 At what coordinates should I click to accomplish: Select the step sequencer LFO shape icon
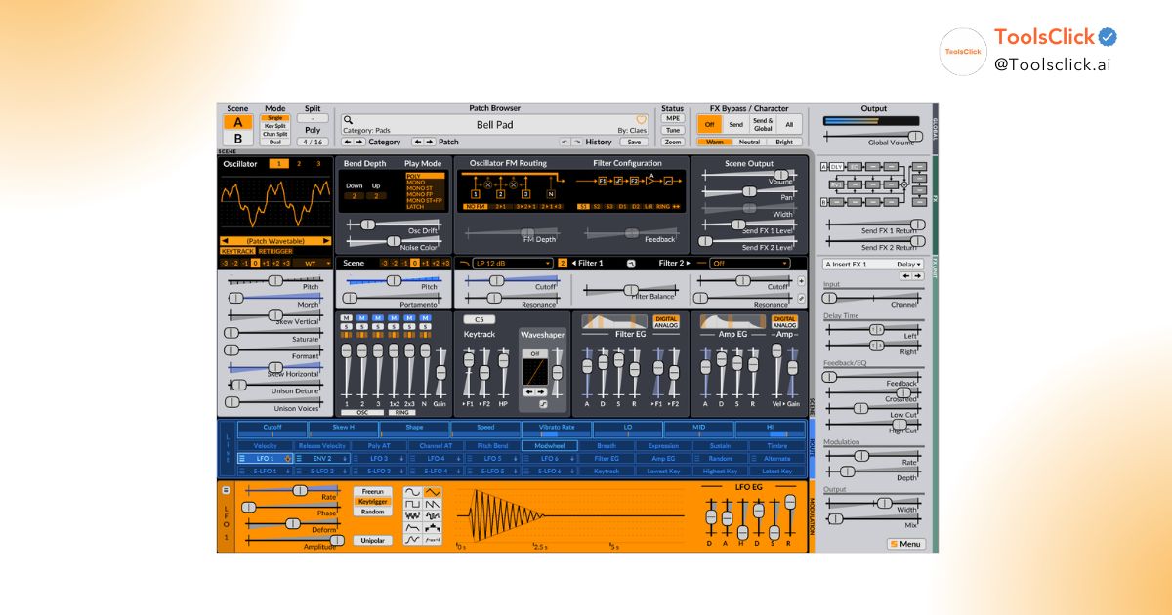[x=434, y=527]
